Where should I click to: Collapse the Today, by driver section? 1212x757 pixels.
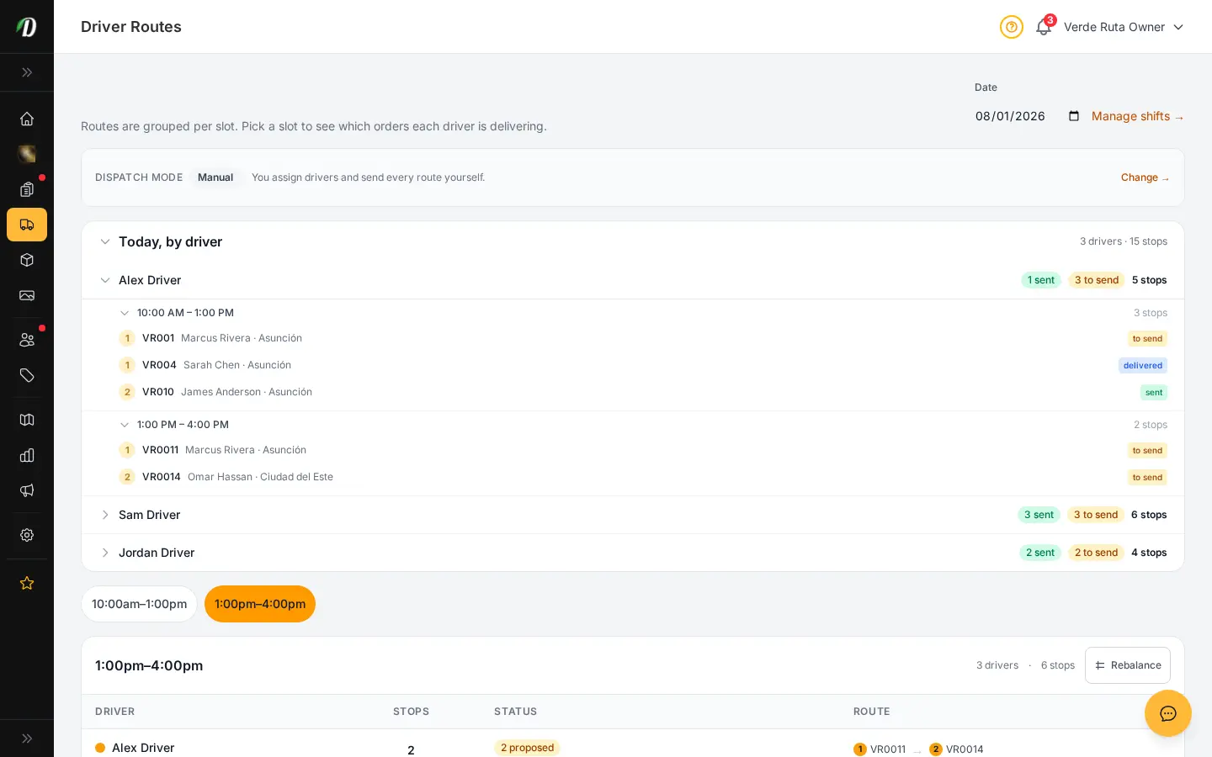[x=105, y=241]
